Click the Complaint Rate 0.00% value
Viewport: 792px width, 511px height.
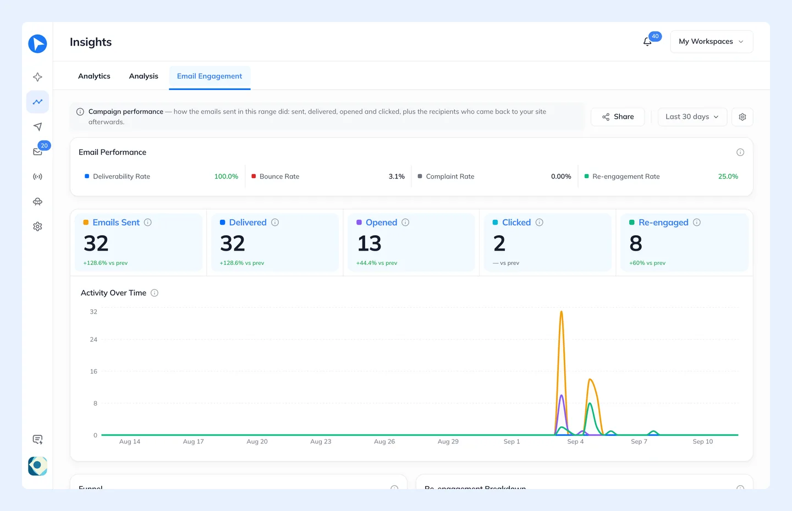(561, 176)
